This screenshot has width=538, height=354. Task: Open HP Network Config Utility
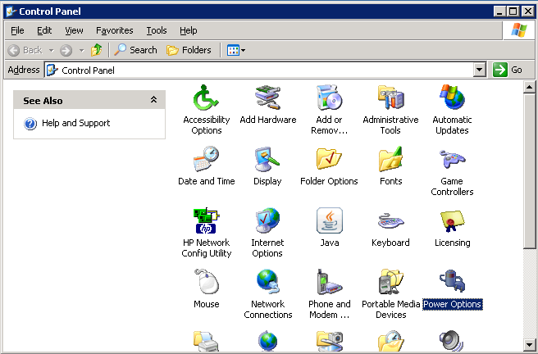point(206,223)
